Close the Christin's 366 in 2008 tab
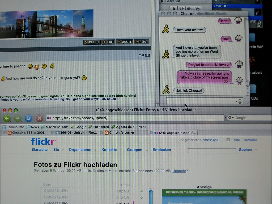Screen dimensions: 272x204 coord(5,133)
